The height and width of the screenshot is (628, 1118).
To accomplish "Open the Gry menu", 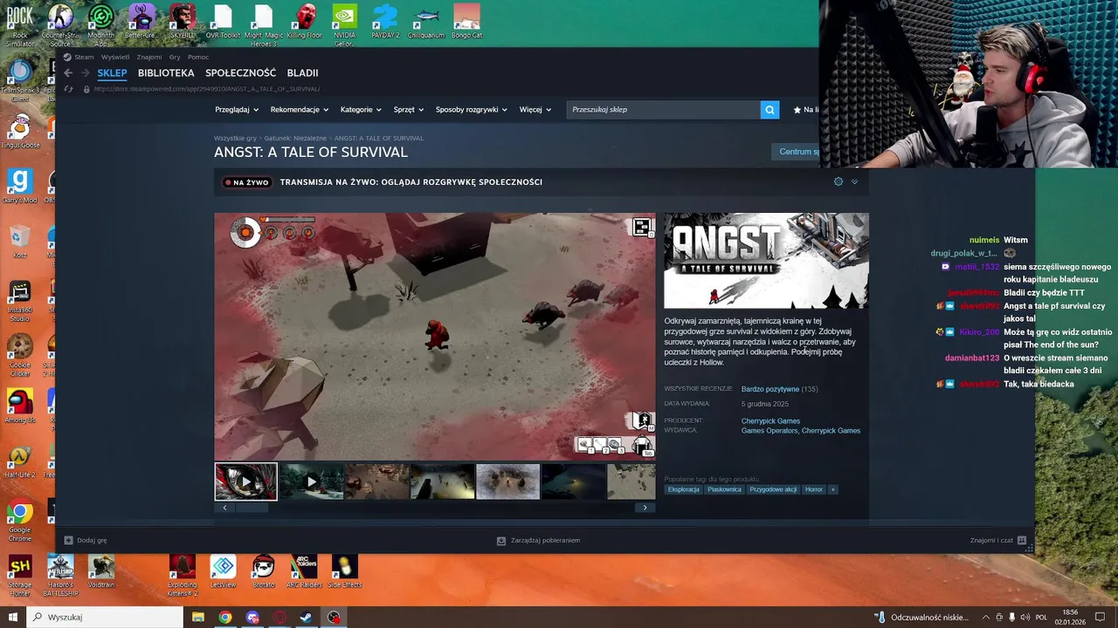I will coord(175,58).
